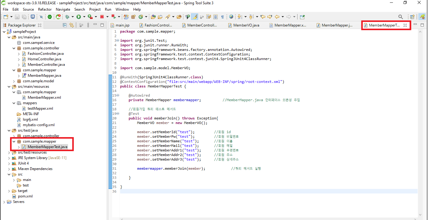Select HomeController.java in the tree
428x220 pixels.
coord(44,59)
